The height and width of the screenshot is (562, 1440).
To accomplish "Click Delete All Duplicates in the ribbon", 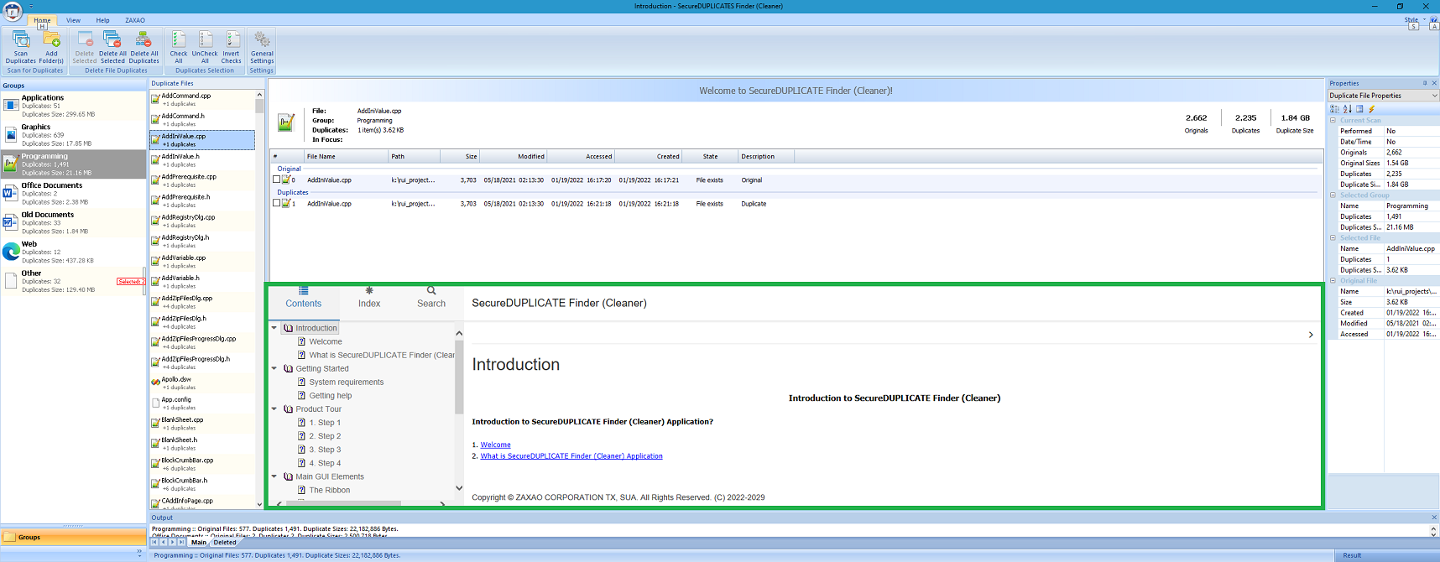I will click(x=144, y=48).
